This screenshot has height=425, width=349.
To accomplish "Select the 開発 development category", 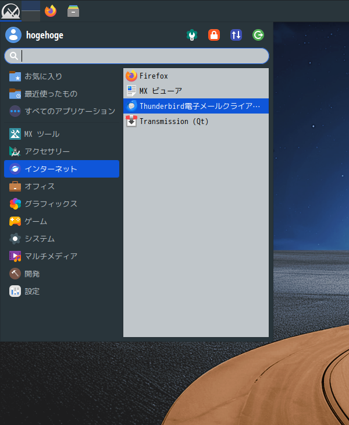I will pyautogui.click(x=62, y=274).
